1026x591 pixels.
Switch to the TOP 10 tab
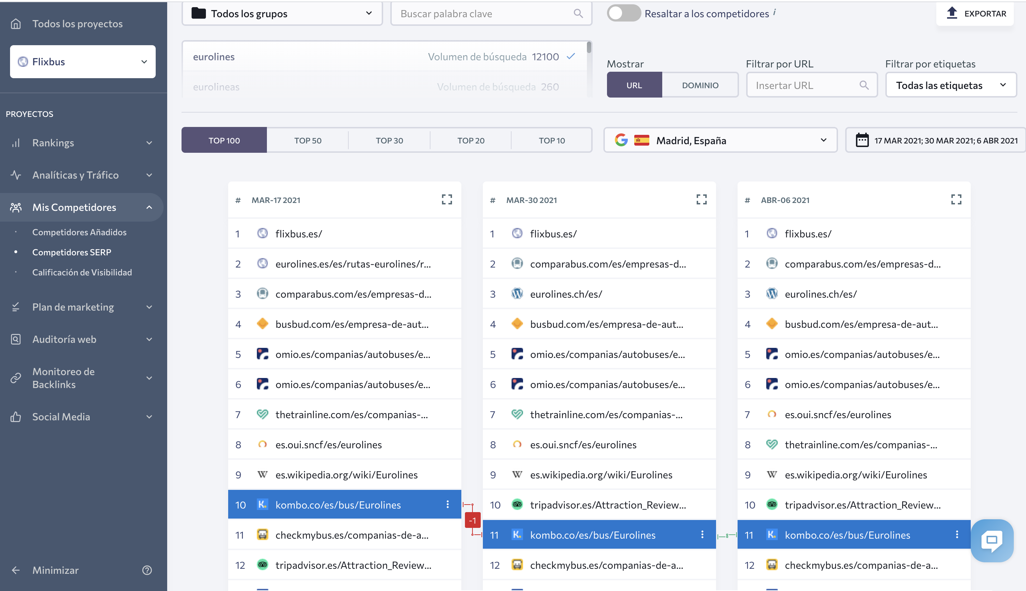tap(551, 141)
